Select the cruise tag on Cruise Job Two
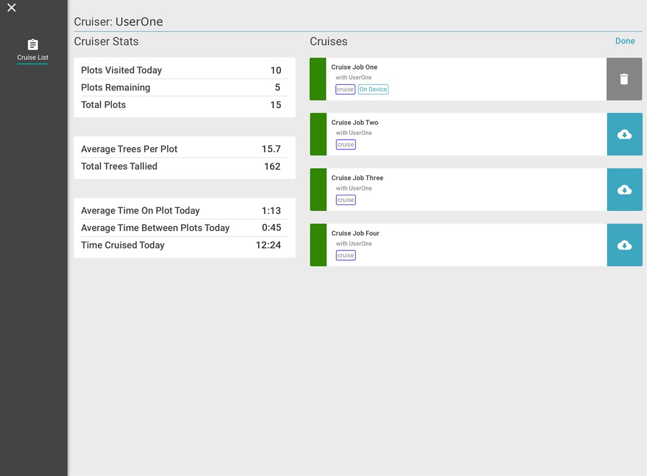 [x=345, y=144]
